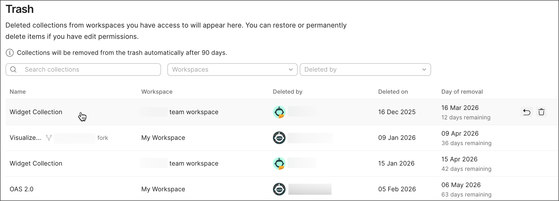Select the OAS 2.0 collection name

click(x=22, y=189)
